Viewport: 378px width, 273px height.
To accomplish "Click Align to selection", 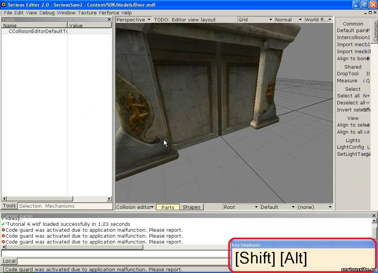I will click(x=353, y=125).
